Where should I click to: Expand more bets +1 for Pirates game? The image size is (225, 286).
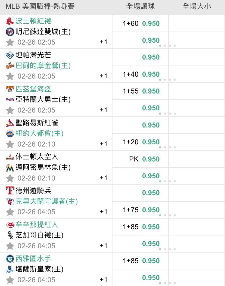pos(104,110)
